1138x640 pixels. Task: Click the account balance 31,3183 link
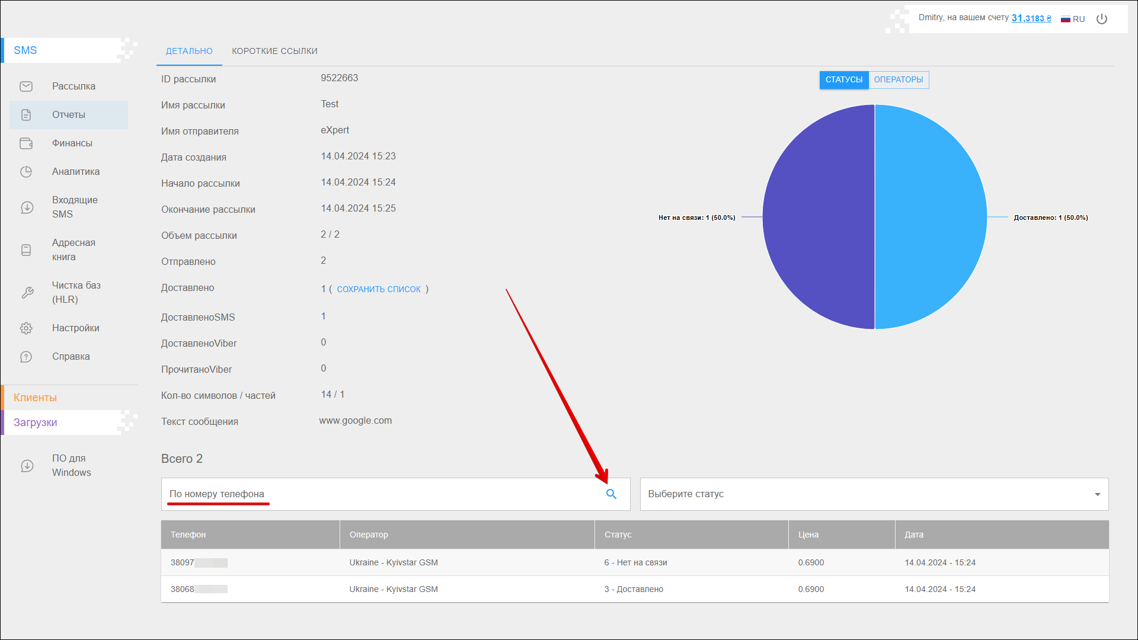1031,18
